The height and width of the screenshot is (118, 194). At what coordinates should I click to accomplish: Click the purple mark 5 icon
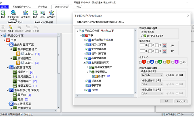pyautogui.click(x=176, y=62)
